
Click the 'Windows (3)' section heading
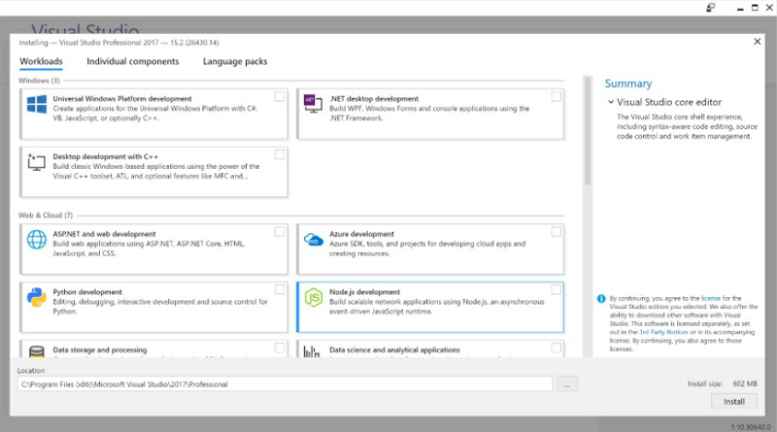[39, 81]
